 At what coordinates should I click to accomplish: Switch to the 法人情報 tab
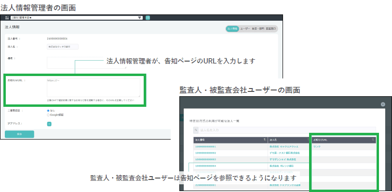click(x=232, y=29)
